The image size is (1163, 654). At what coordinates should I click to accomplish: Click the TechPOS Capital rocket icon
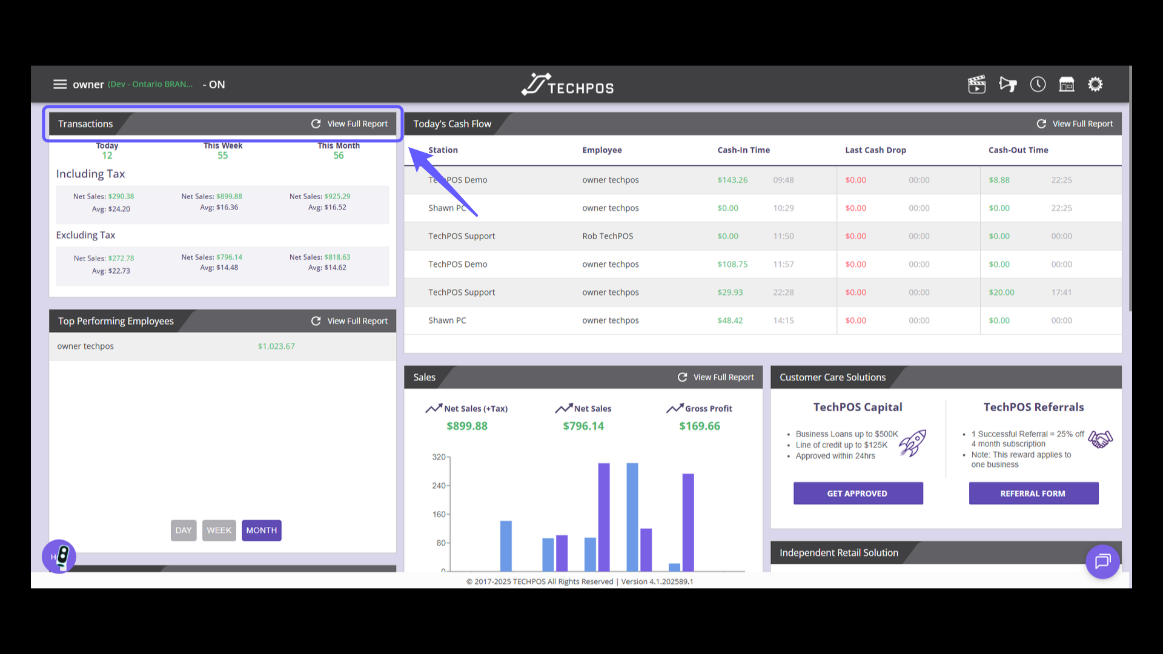913,443
